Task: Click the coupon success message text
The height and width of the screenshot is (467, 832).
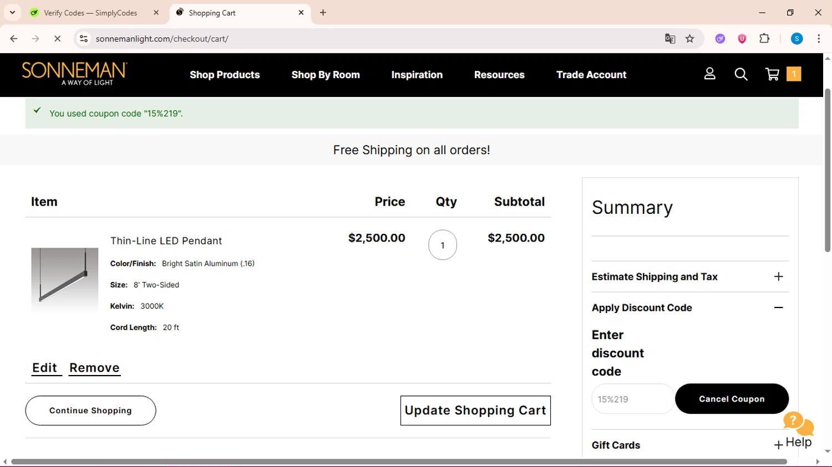Action: click(x=116, y=114)
